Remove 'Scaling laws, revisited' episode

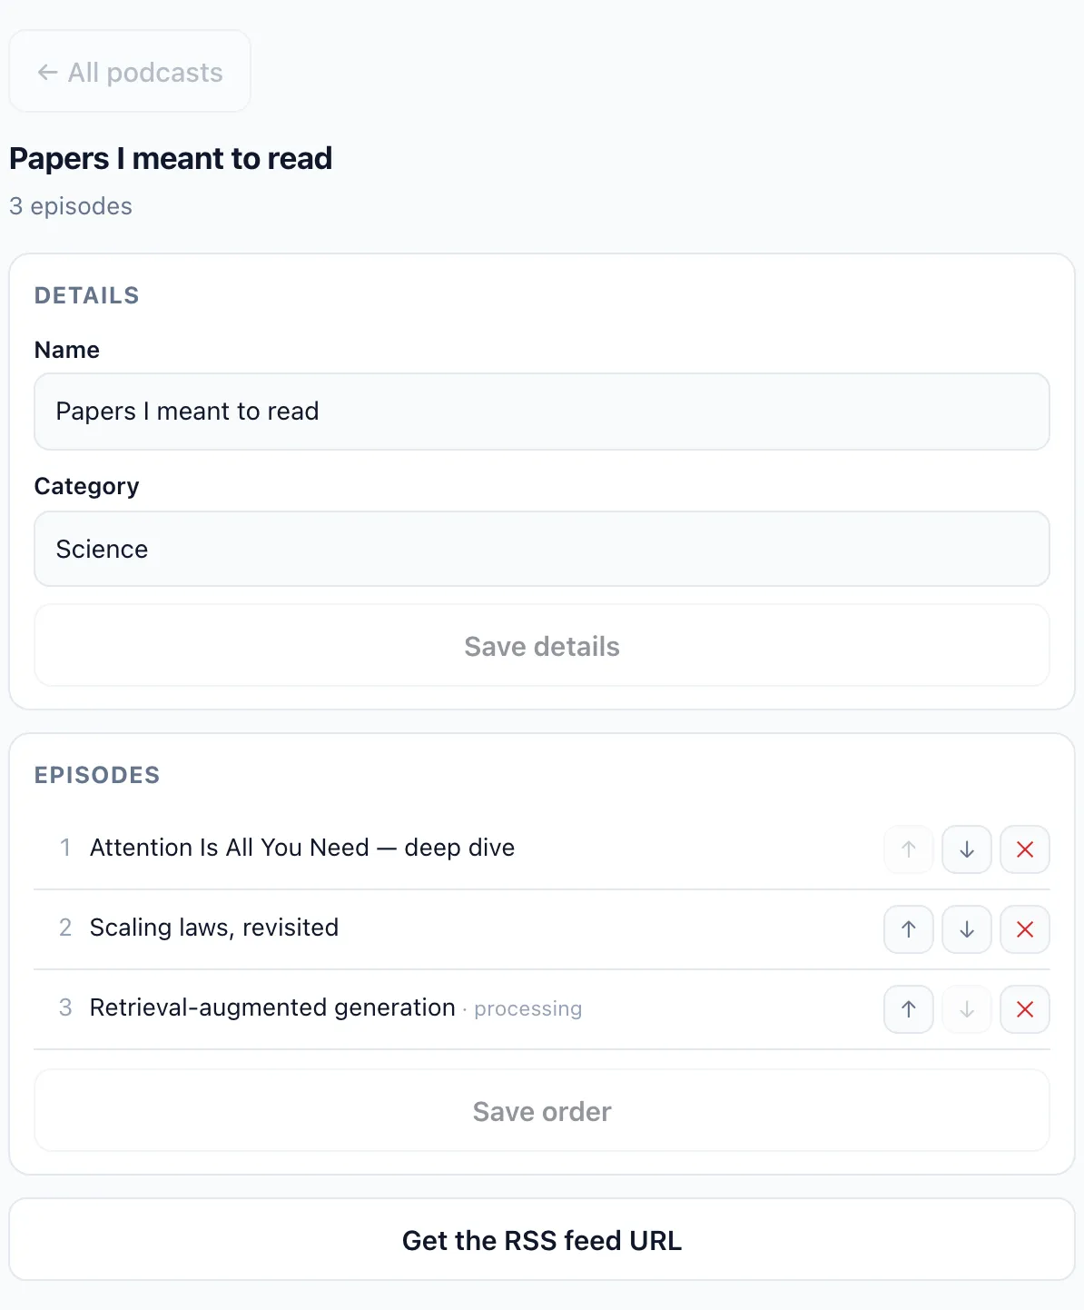(1025, 929)
